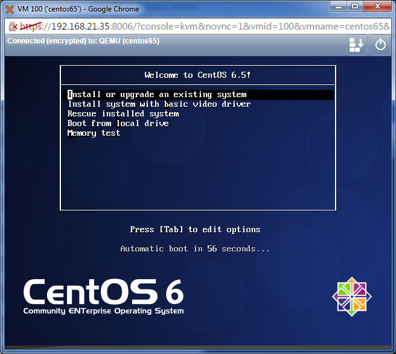Screen dimensions: 396x354
Task: Open the noVNC extra keys menu icon
Action: point(356,45)
